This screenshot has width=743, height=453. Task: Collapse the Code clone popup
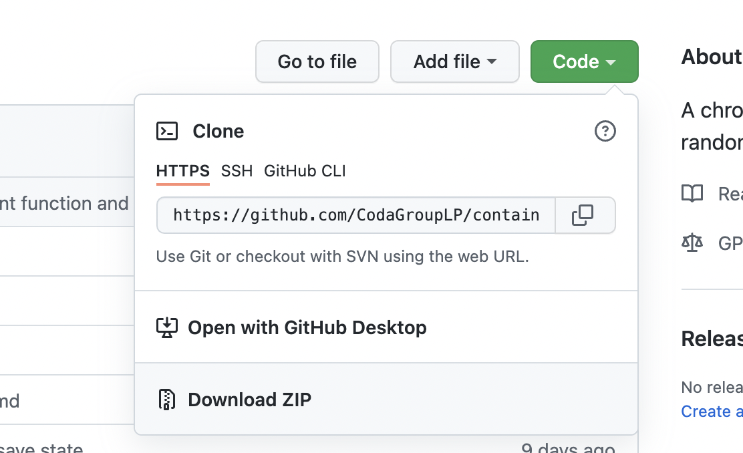[x=584, y=61]
